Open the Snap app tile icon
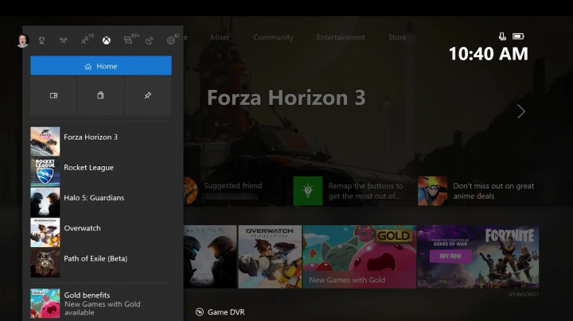Viewport: 573px width, 321px height. click(x=54, y=95)
